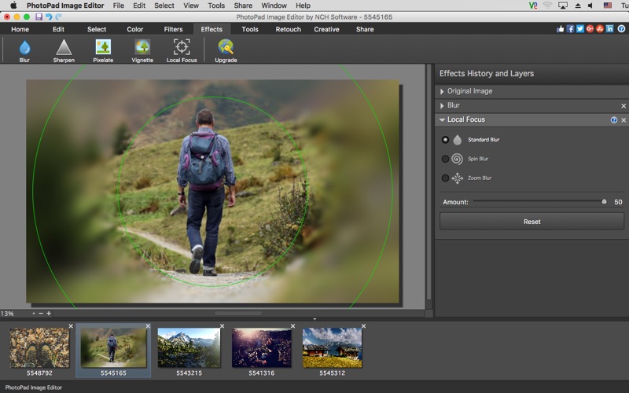Click the Amount slider handle
The image size is (629, 393).
tap(604, 202)
